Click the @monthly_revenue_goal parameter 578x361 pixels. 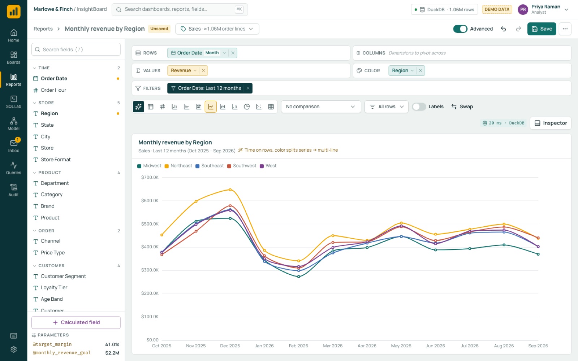pos(76,353)
